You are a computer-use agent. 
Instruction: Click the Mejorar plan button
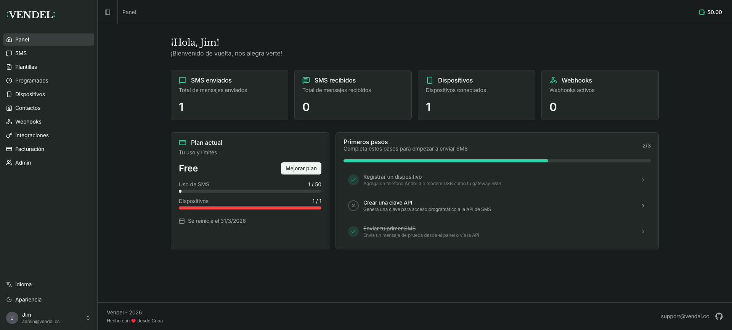301,168
